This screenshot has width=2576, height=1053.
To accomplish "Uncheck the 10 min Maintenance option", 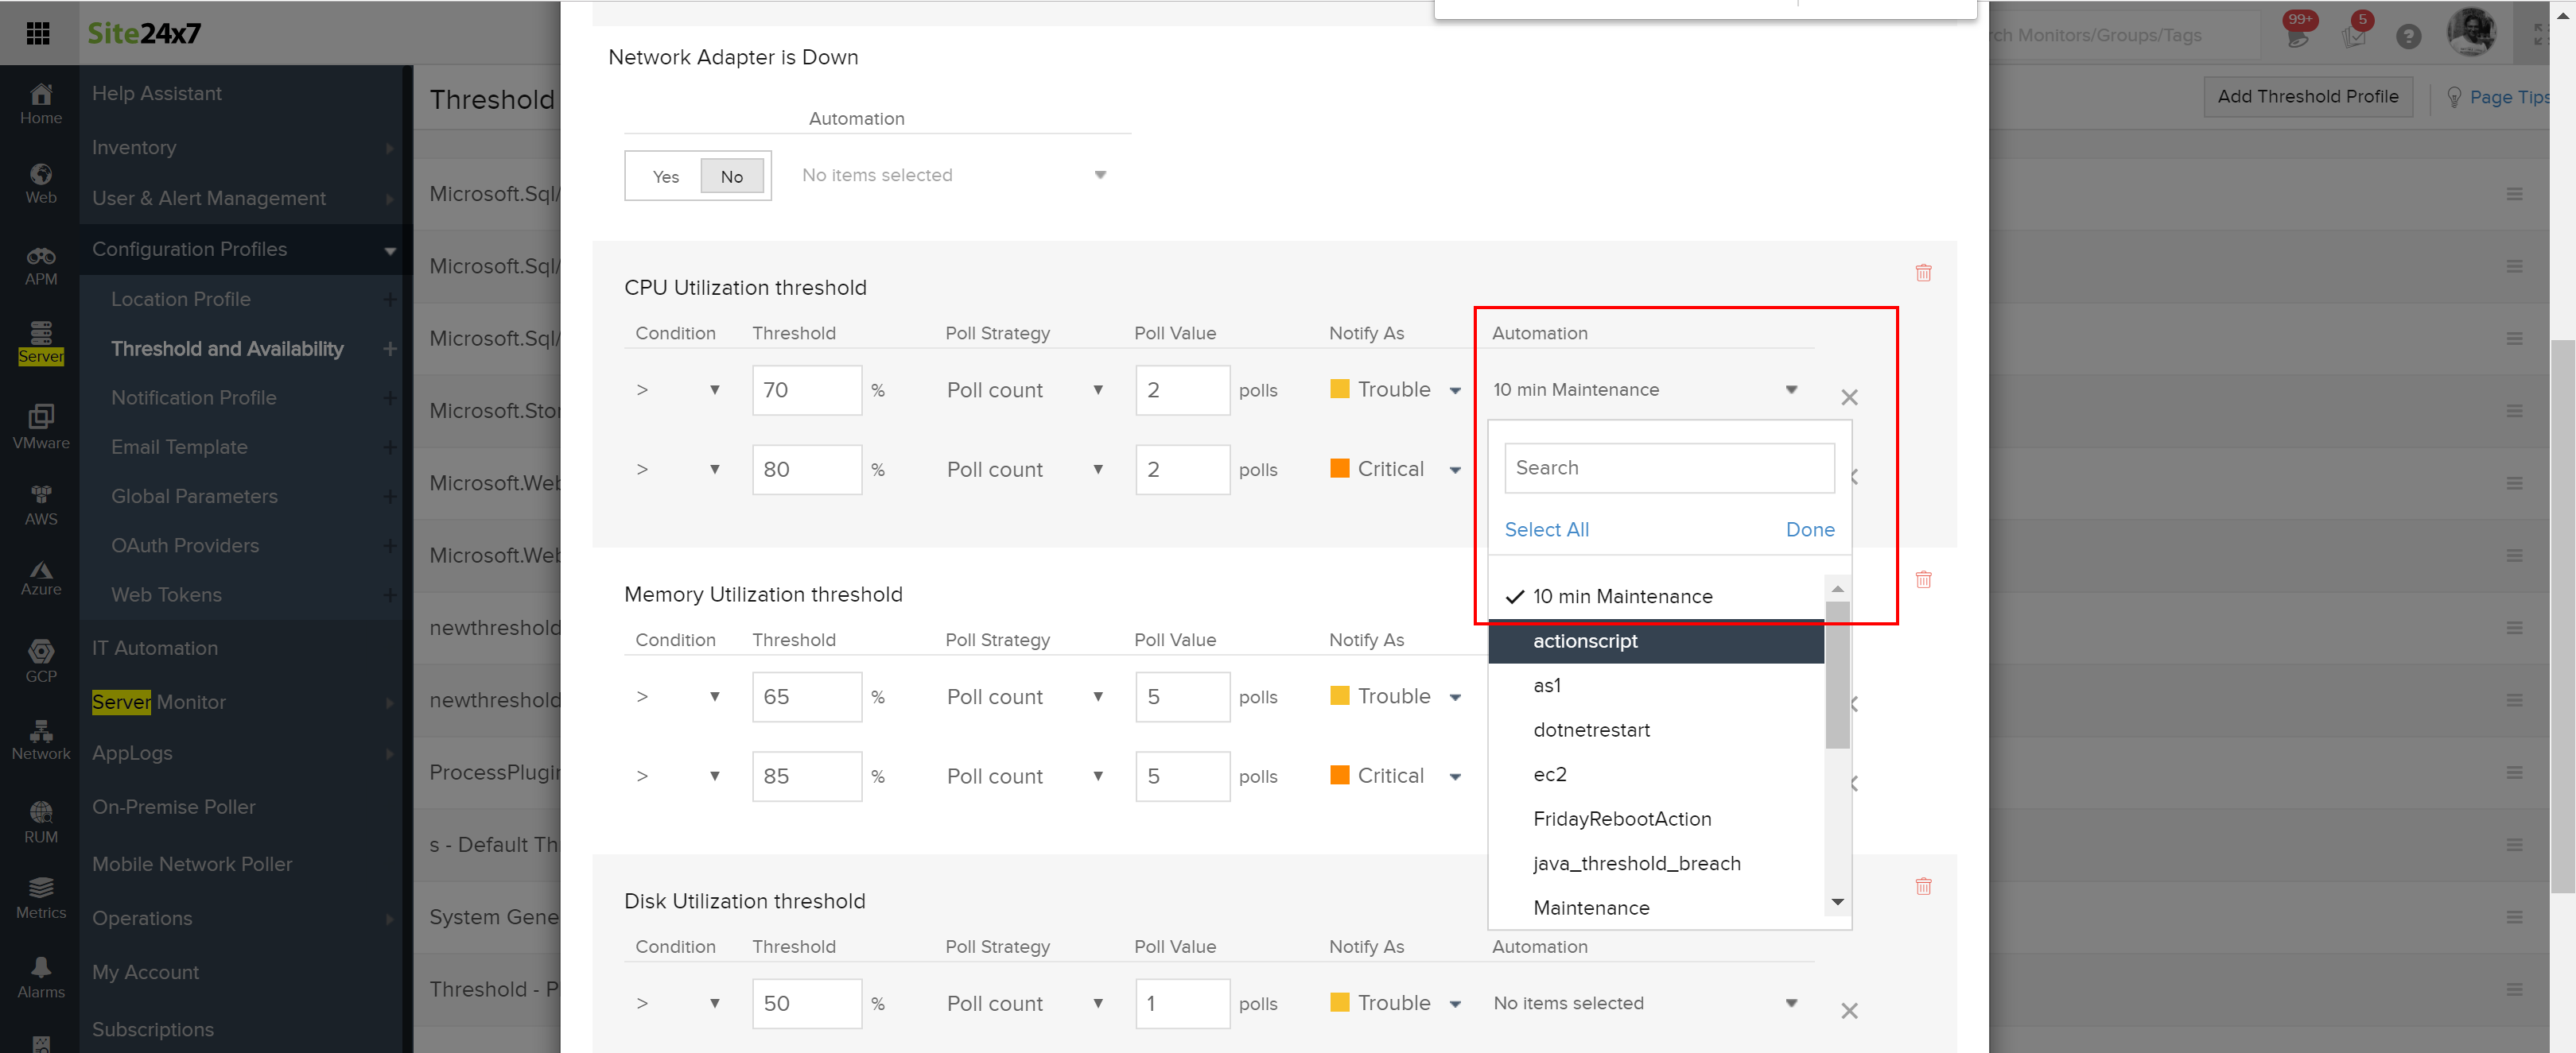I will tap(1621, 596).
